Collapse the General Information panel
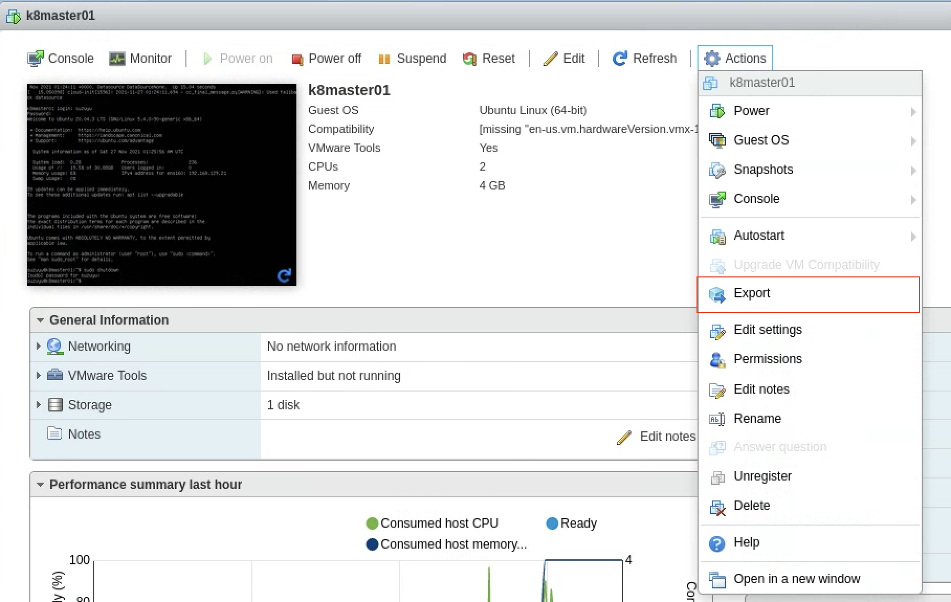 (x=40, y=320)
